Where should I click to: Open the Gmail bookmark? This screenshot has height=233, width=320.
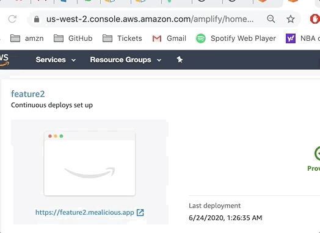pos(169,38)
